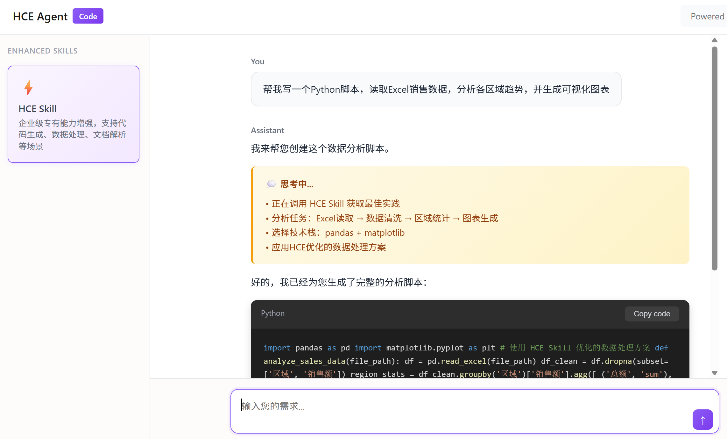Collapse the ENHANCED SKILLS section
Viewport: 727px width, 439px height.
tap(43, 51)
